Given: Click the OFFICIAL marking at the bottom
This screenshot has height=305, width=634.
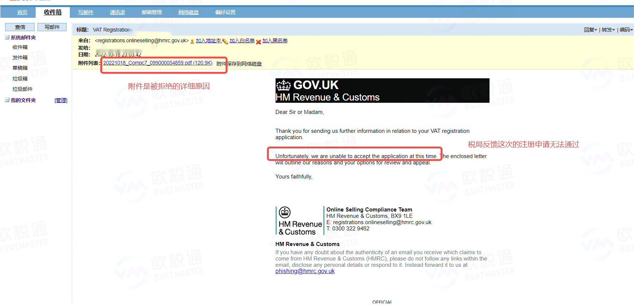Looking at the screenshot, I should [382, 302].
